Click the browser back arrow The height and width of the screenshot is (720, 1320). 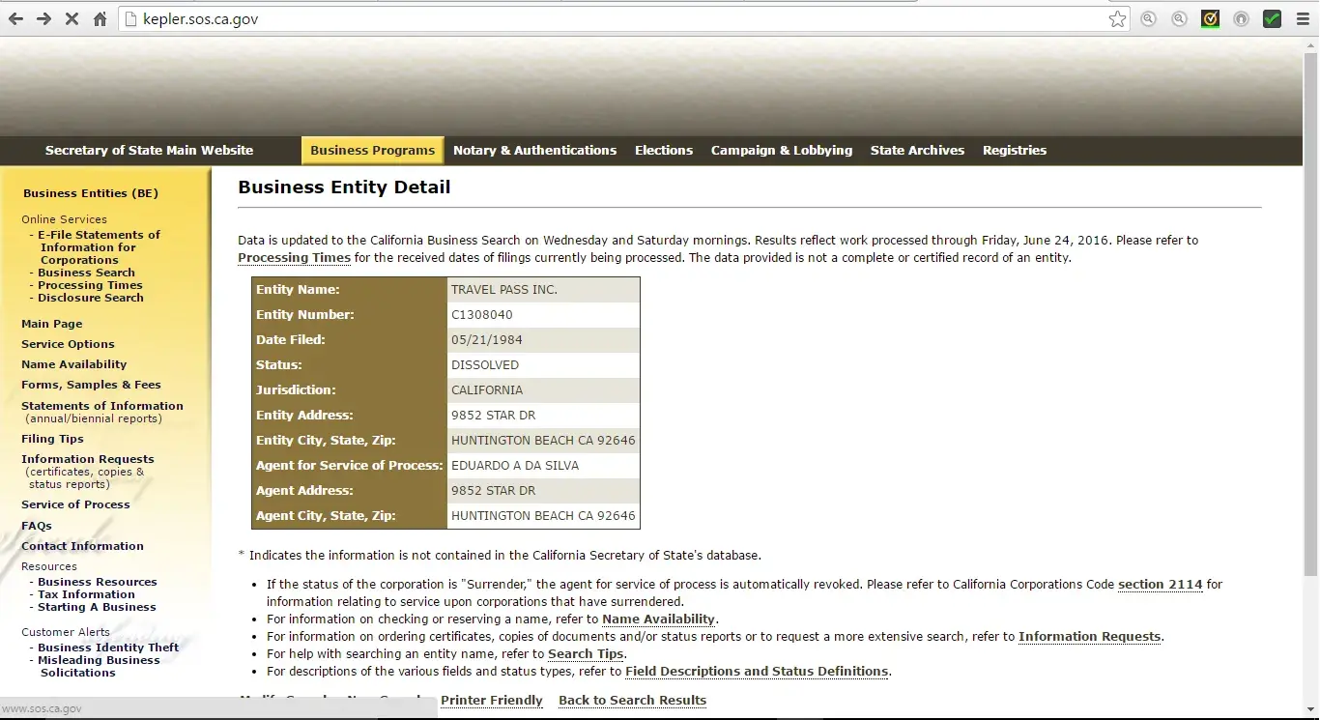click(x=15, y=19)
